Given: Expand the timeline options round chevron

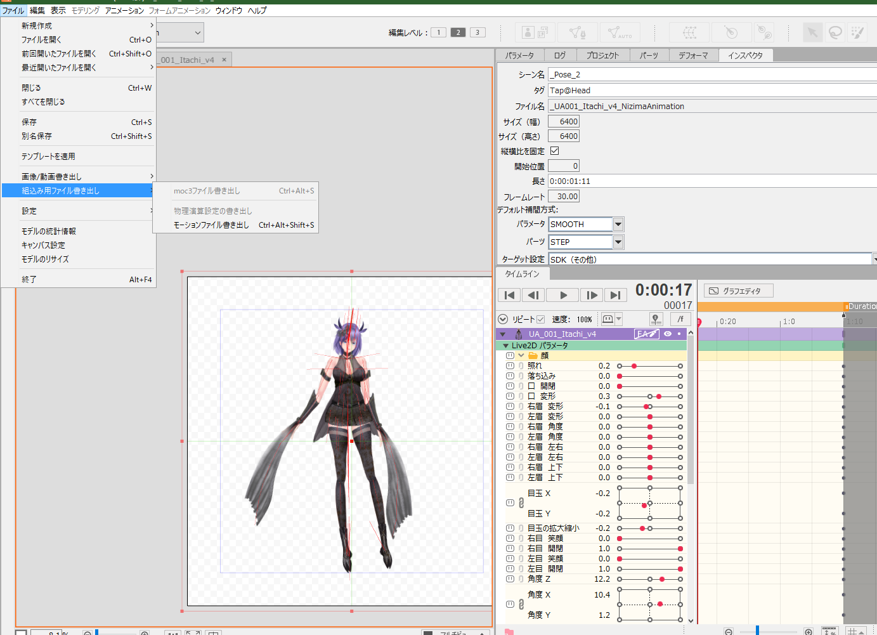Looking at the screenshot, I should (503, 319).
